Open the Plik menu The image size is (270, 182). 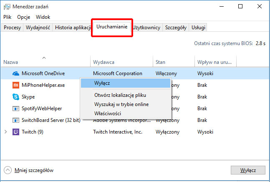click(x=8, y=17)
